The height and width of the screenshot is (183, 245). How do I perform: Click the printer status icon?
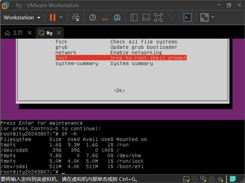click(x=212, y=179)
